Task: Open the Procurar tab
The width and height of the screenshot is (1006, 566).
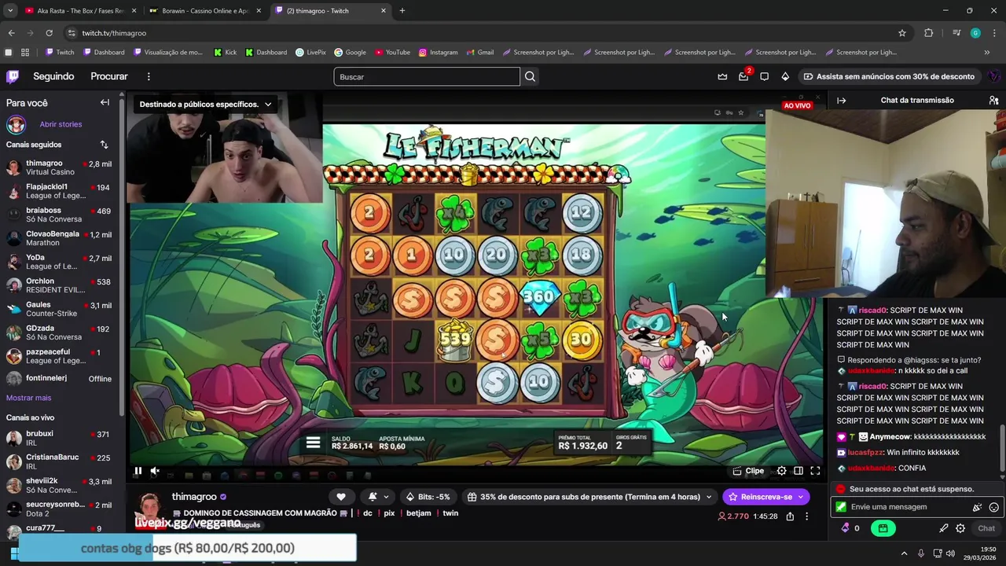Action: 109,76
